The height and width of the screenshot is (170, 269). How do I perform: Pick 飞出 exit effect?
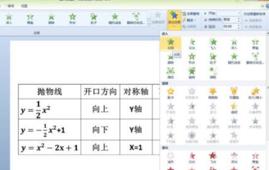213,158
